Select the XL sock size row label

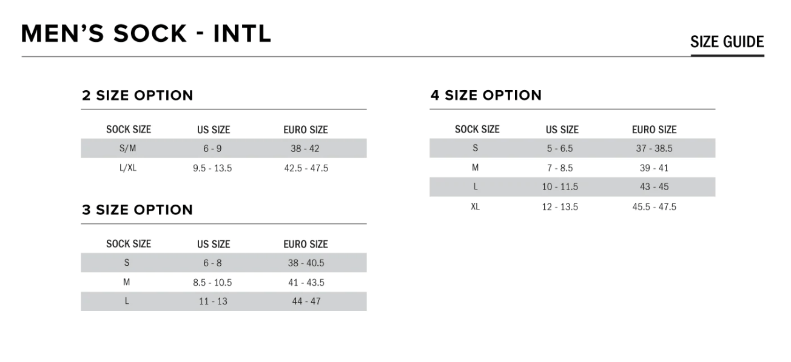475,206
